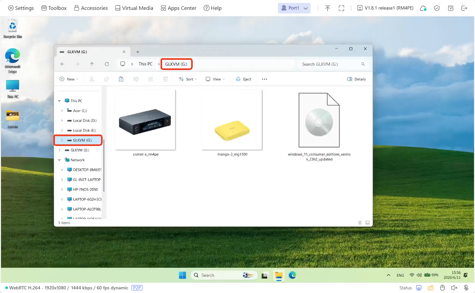This screenshot has width=475, height=293.
Task: Open the Toolbox menu
Action: coord(54,8)
